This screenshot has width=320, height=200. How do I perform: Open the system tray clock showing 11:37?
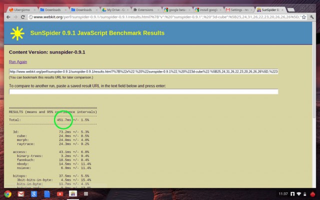pos(282,193)
